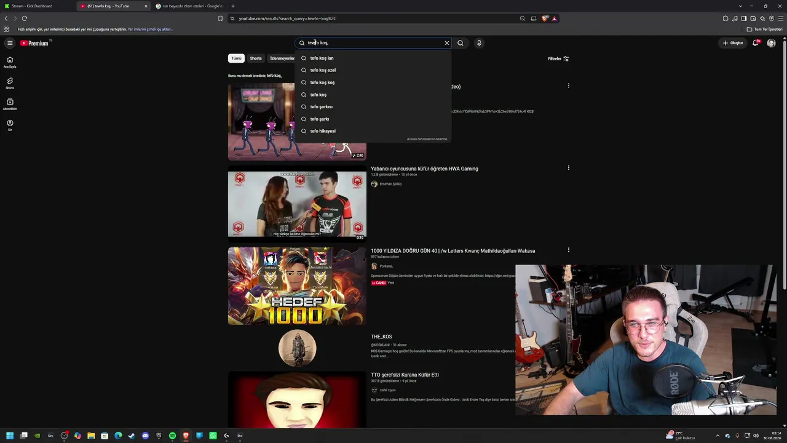Click 'Yer imlerini şimdi içe aktar' link
This screenshot has width=787, height=443.
(x=150, y=29)
